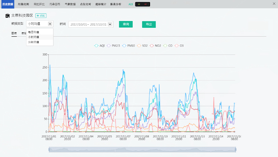Toggle the AQI series in the chart legend
Viewport: 278px width, 157px height.
[100, 46]
